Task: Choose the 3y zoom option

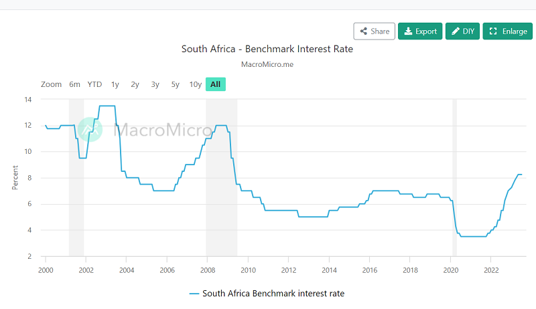Action: click(155, 84)
